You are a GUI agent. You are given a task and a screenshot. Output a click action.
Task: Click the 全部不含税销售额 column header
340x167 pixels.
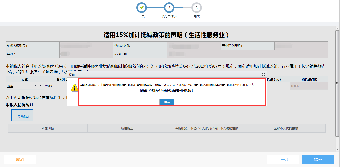click(286, 128)
